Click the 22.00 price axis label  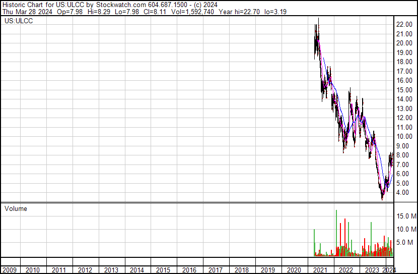(404, 24)
